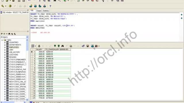
Task: Open help via the question mark icon
Action: tap(50, 6)
